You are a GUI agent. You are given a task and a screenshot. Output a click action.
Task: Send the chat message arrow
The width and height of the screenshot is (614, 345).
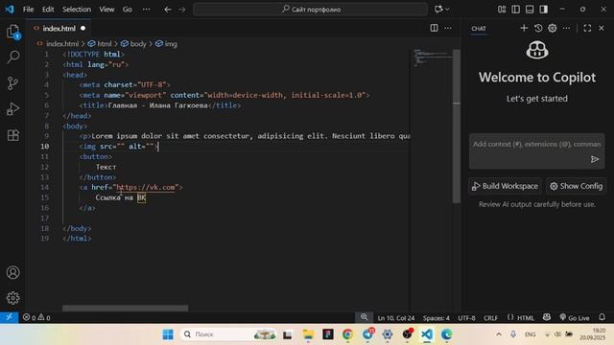pyautogui.click(x=595, y=159)
